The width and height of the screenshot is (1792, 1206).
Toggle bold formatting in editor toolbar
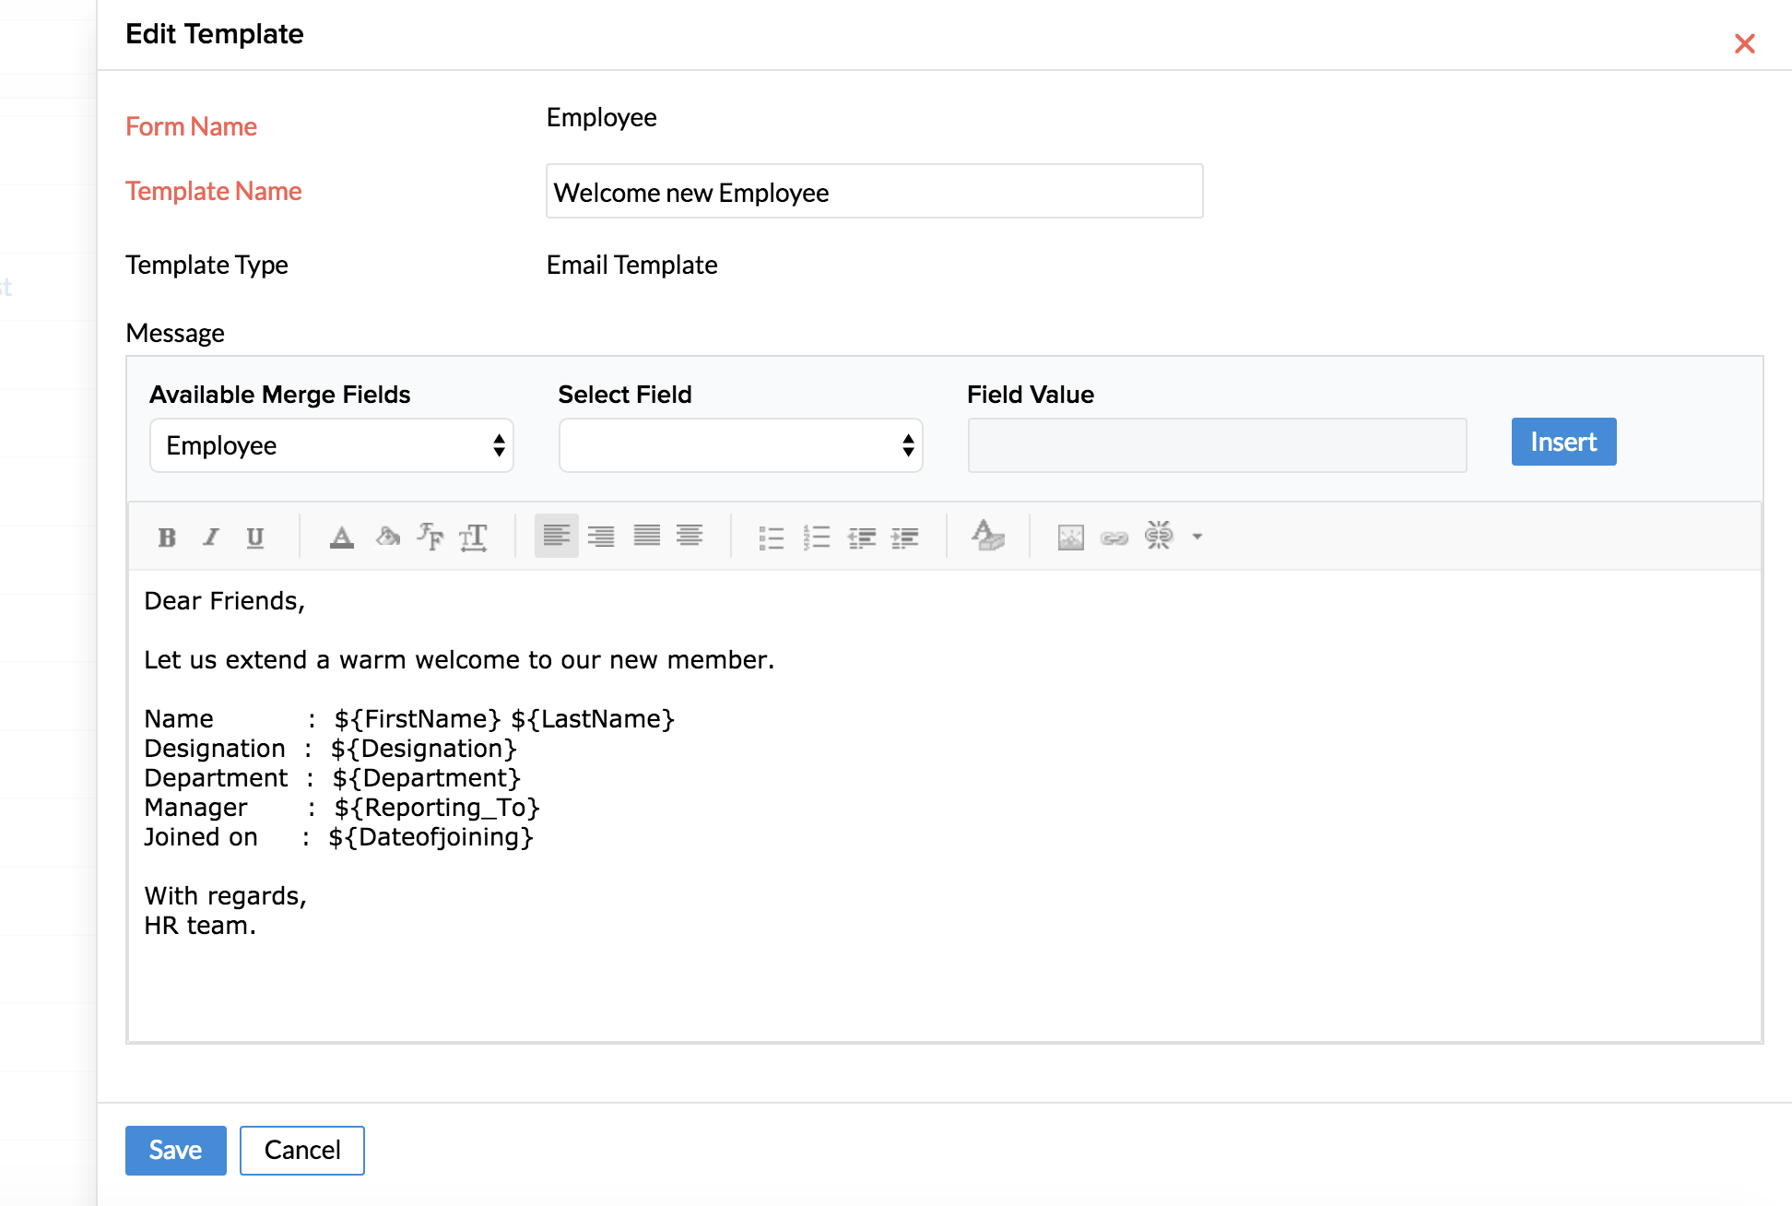pos(167,537)
